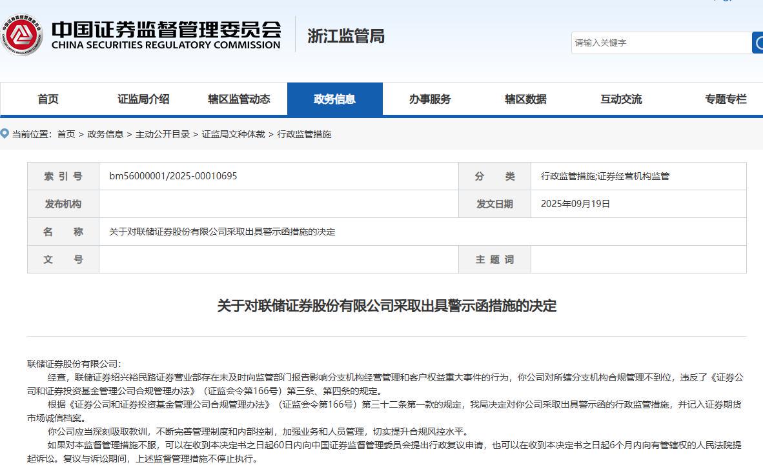The image size is (763, 476).
Task: Click the 名称 table label
Action: click(63, 232)
